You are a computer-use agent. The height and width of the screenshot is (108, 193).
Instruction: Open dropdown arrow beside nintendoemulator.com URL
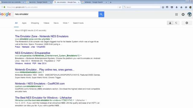click(43, 72)
